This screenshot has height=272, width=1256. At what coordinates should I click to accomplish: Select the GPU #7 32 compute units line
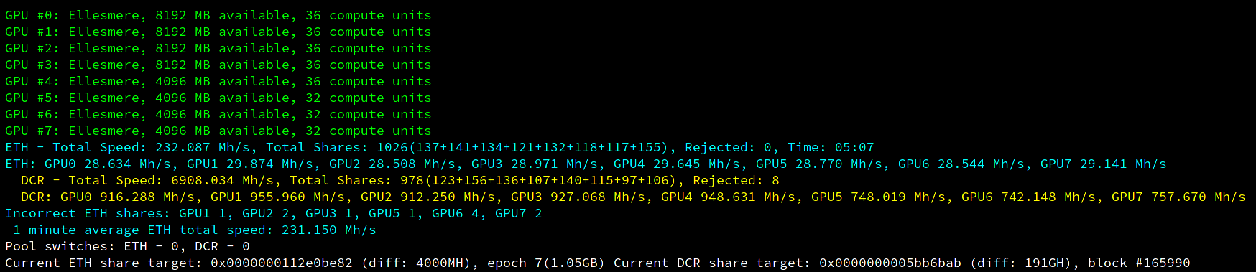(218, 131)
